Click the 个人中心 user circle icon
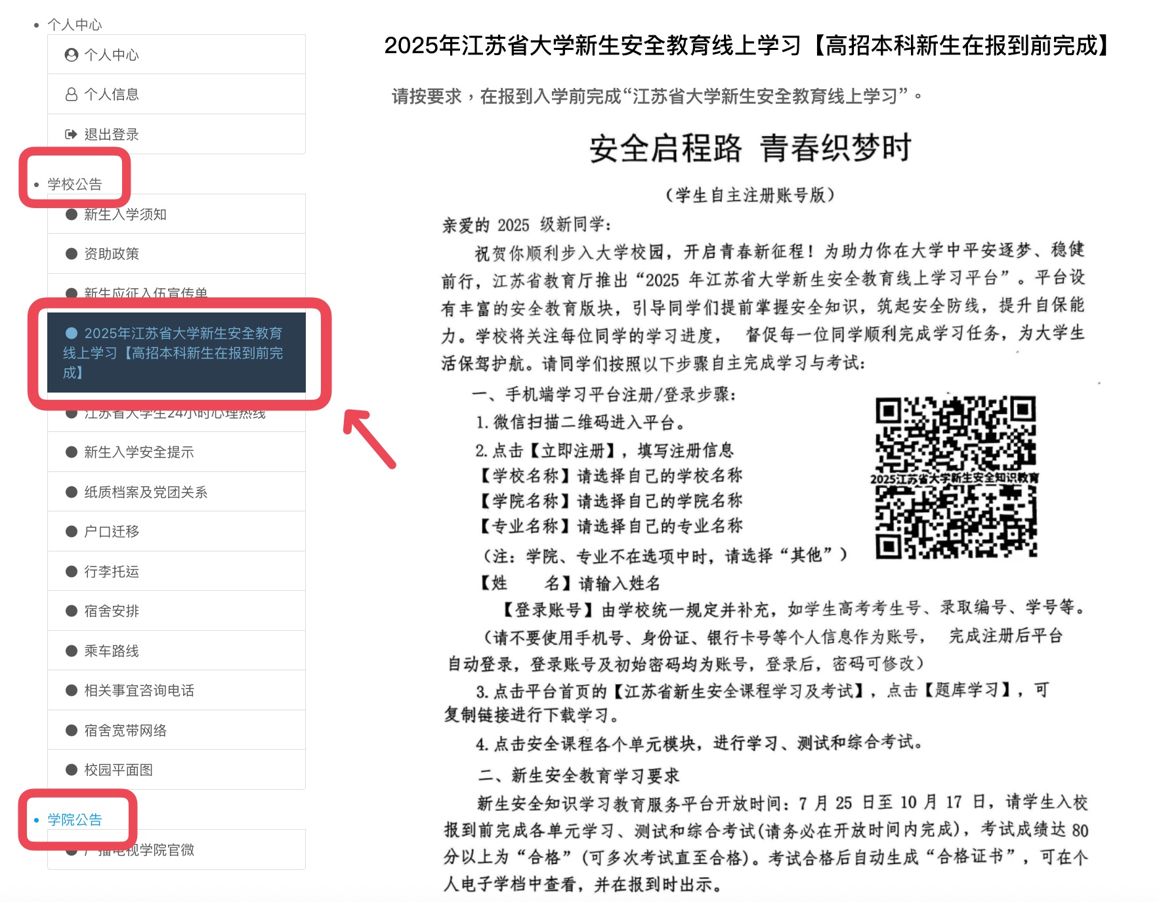The height and width of the screenshot is (902, 1159). pyautogui.click(x=71, y=55)
